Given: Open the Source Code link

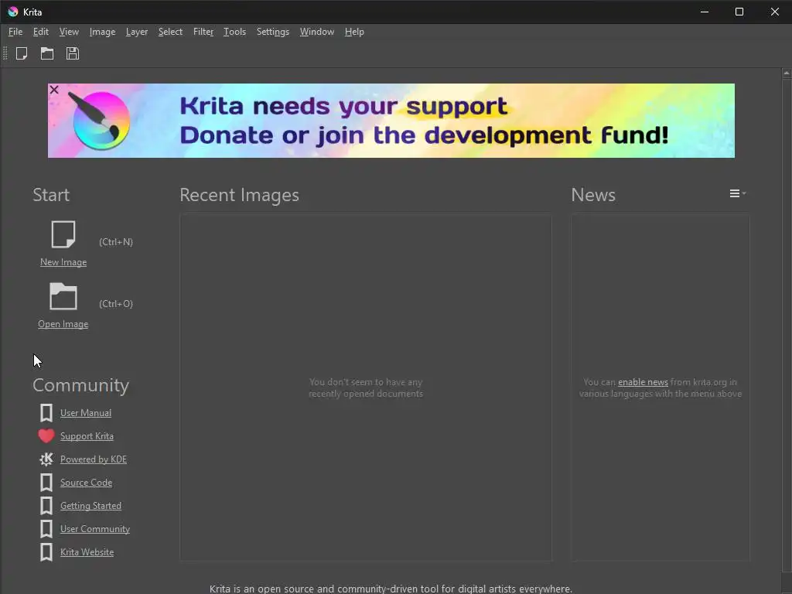Looking at the screenshot, I should (x=86, y=483).
